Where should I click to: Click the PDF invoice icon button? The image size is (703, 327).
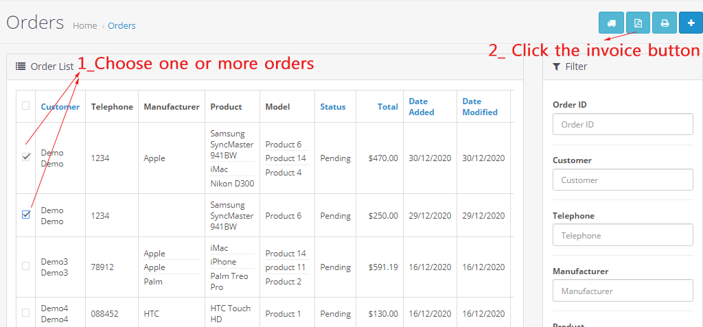[638, 23]
